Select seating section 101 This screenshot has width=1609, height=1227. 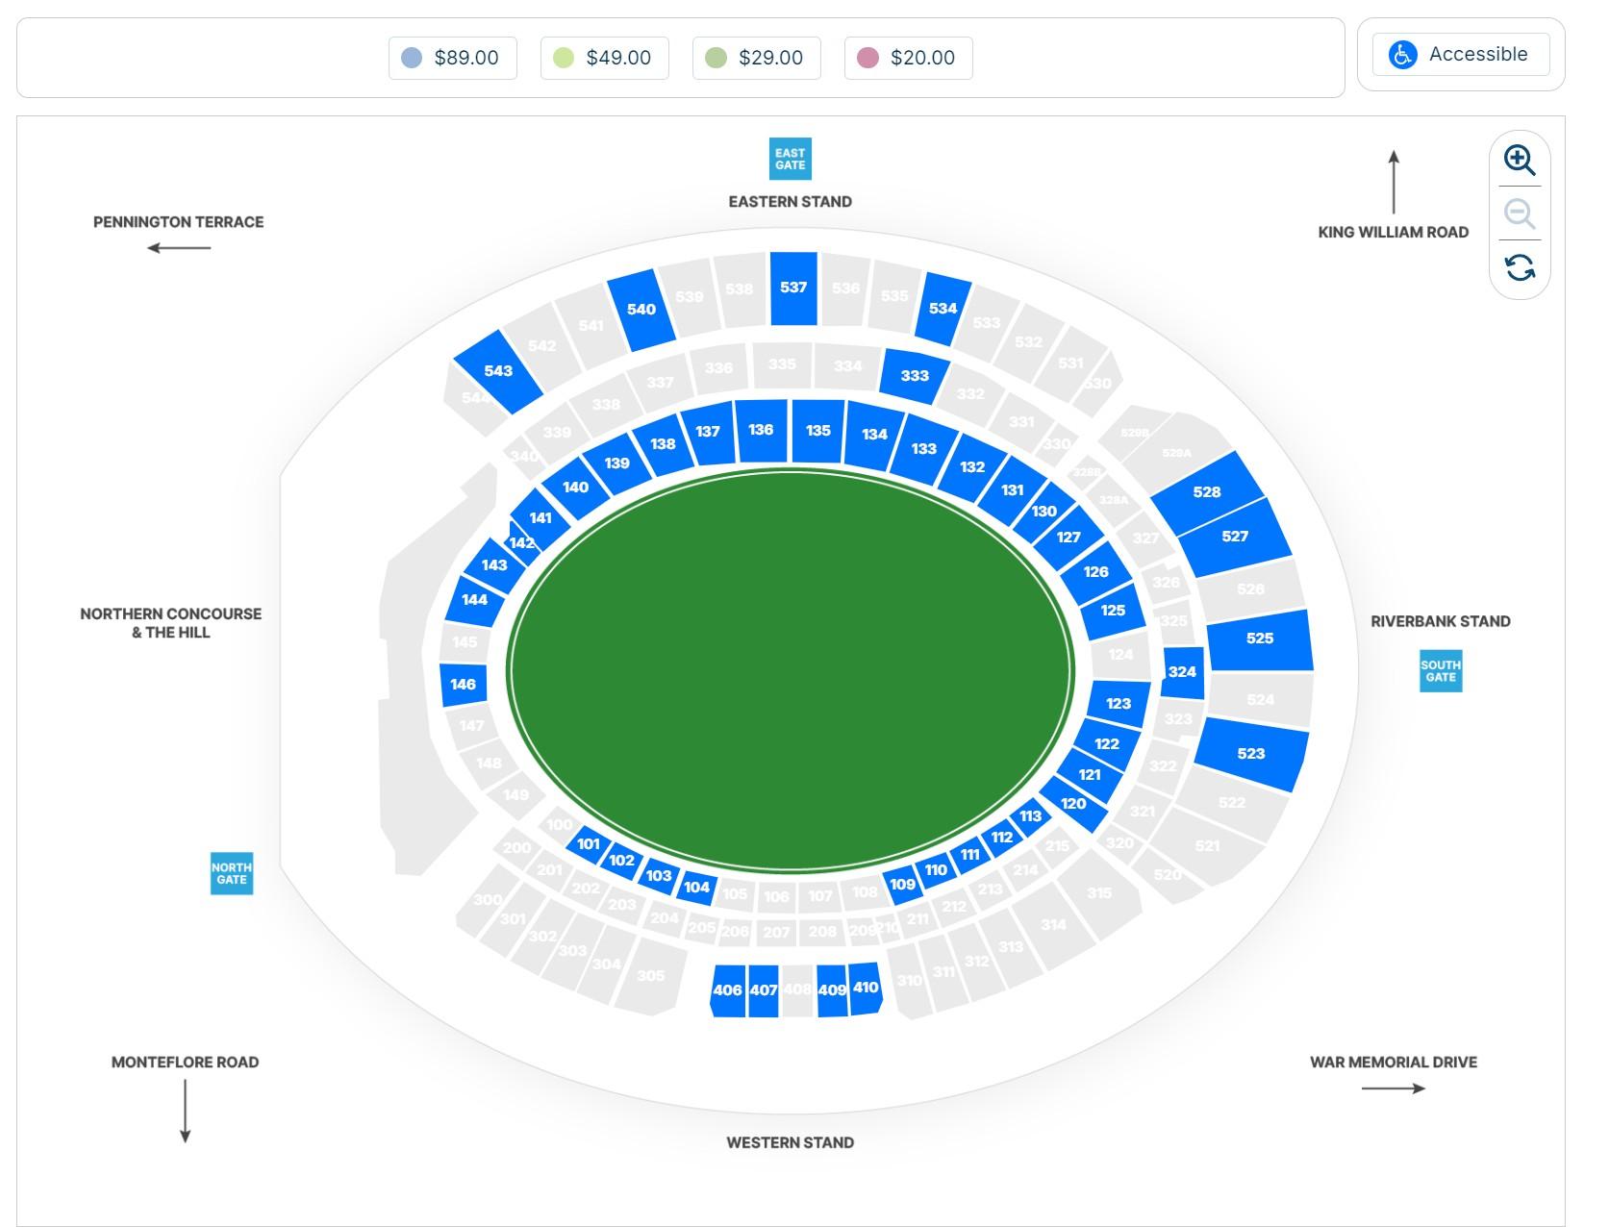[589, 844]
